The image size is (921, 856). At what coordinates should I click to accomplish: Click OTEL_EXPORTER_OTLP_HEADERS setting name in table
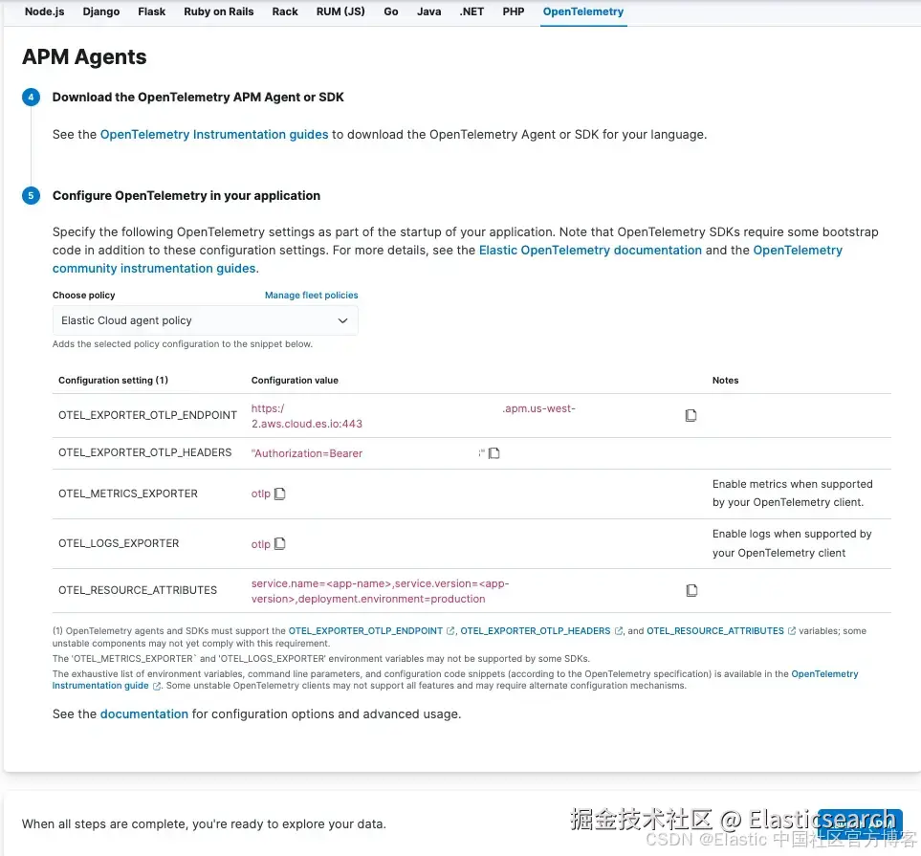point(144,452)
